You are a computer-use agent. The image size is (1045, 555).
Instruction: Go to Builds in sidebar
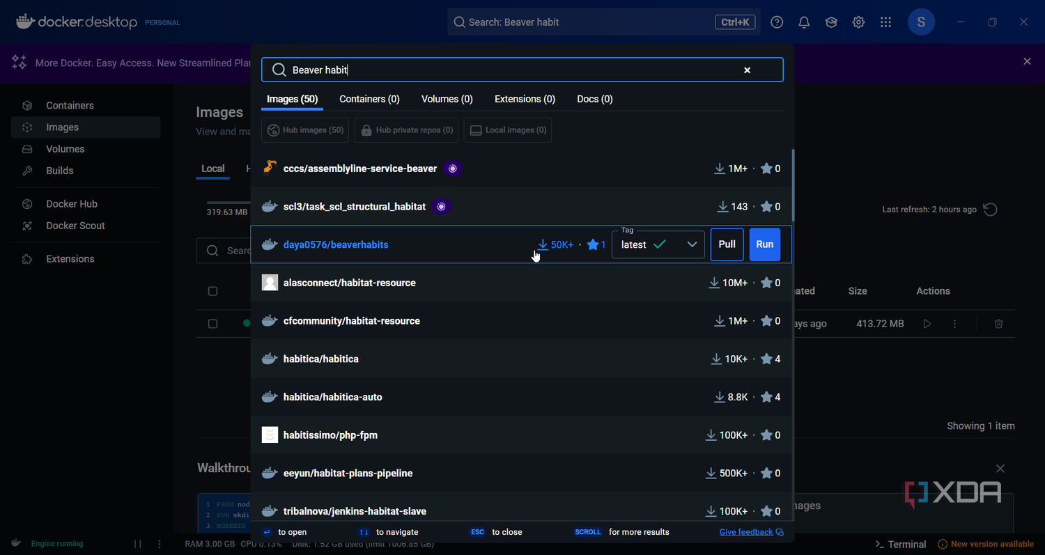coord(86,171)
